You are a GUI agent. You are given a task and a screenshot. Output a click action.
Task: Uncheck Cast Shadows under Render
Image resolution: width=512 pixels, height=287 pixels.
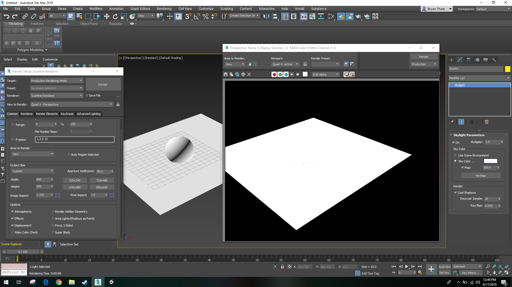click(456, 192)
